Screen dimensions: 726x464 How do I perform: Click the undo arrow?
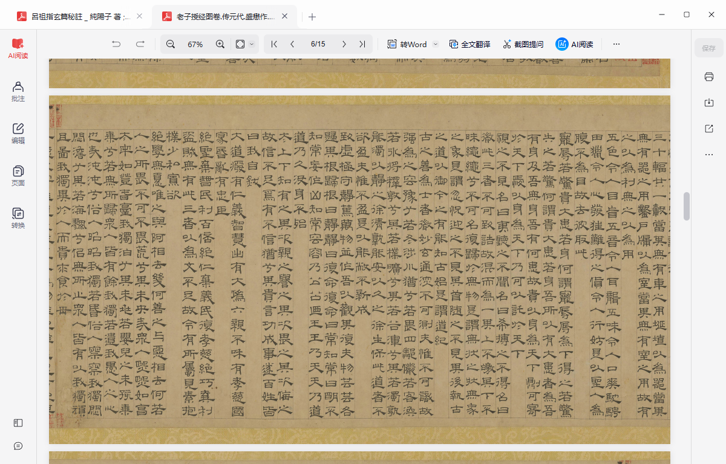116,44
